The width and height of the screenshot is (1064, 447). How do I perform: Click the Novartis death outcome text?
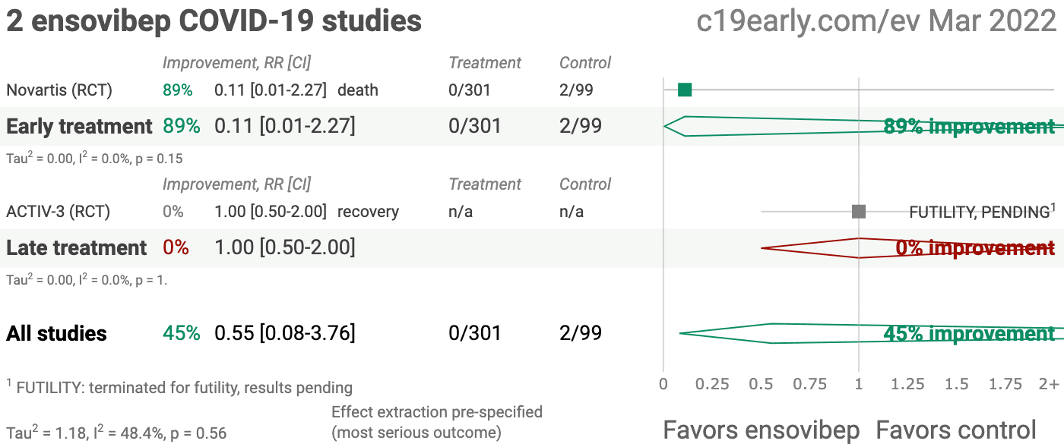(358, 90)
